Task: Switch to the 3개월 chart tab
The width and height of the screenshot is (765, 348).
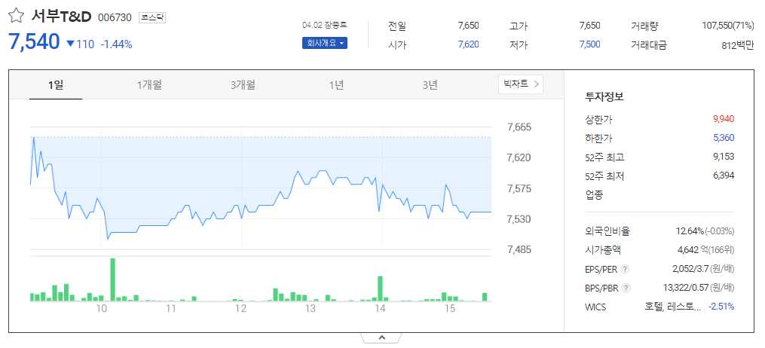Action: 243,85
